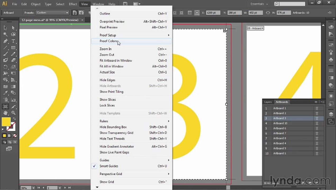Reset to default fill and stroke

click(x=3, y=130)
